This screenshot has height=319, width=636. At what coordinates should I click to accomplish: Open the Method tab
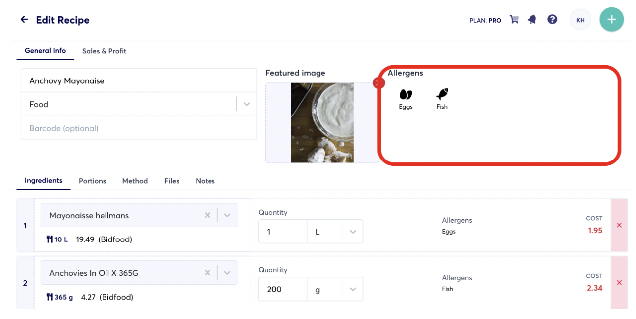135,181
